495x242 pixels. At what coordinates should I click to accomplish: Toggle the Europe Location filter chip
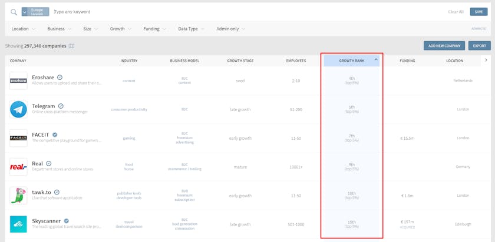point(35,12)
